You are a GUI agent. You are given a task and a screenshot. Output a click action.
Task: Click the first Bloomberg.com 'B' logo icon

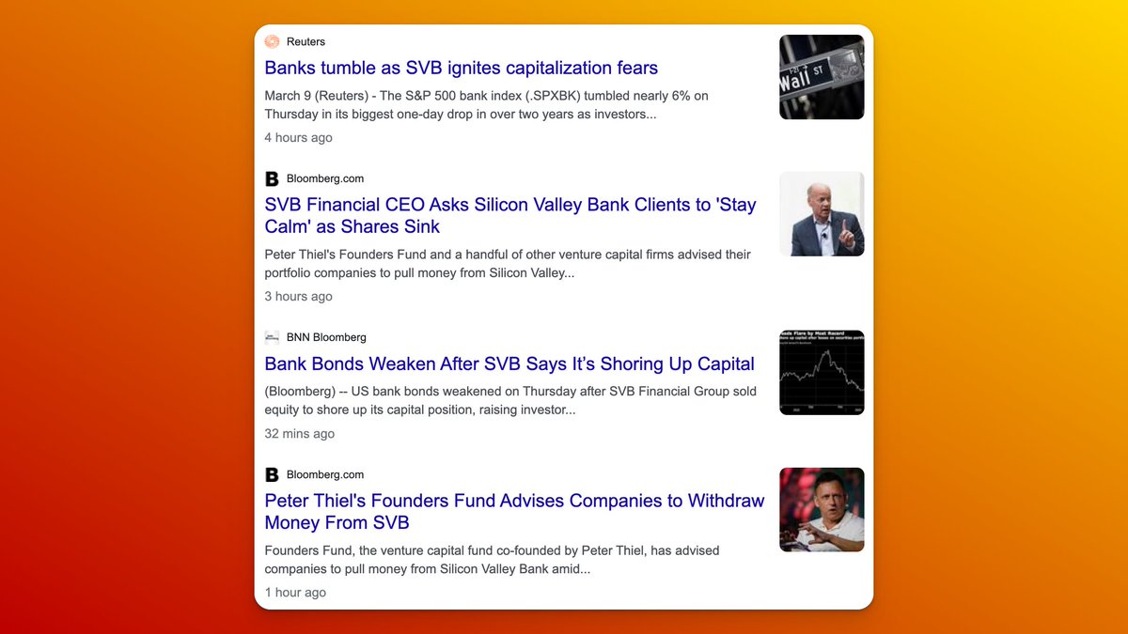272,178
